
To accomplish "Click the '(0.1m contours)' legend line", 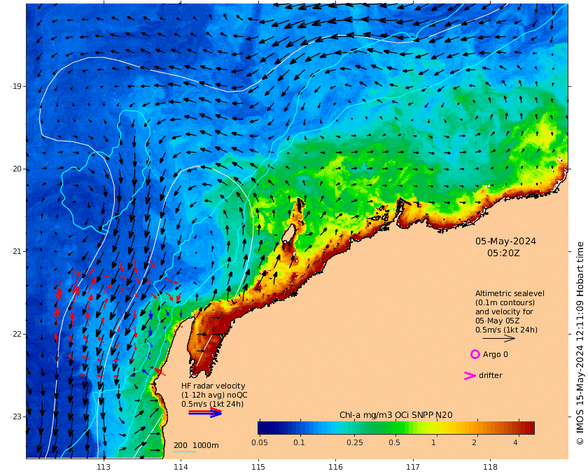I will tap(505, 302).
